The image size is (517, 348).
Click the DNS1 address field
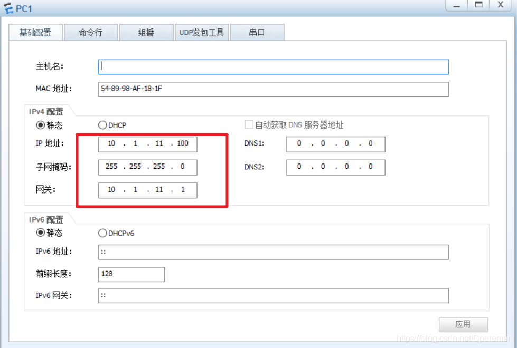[x=336, y=144]
